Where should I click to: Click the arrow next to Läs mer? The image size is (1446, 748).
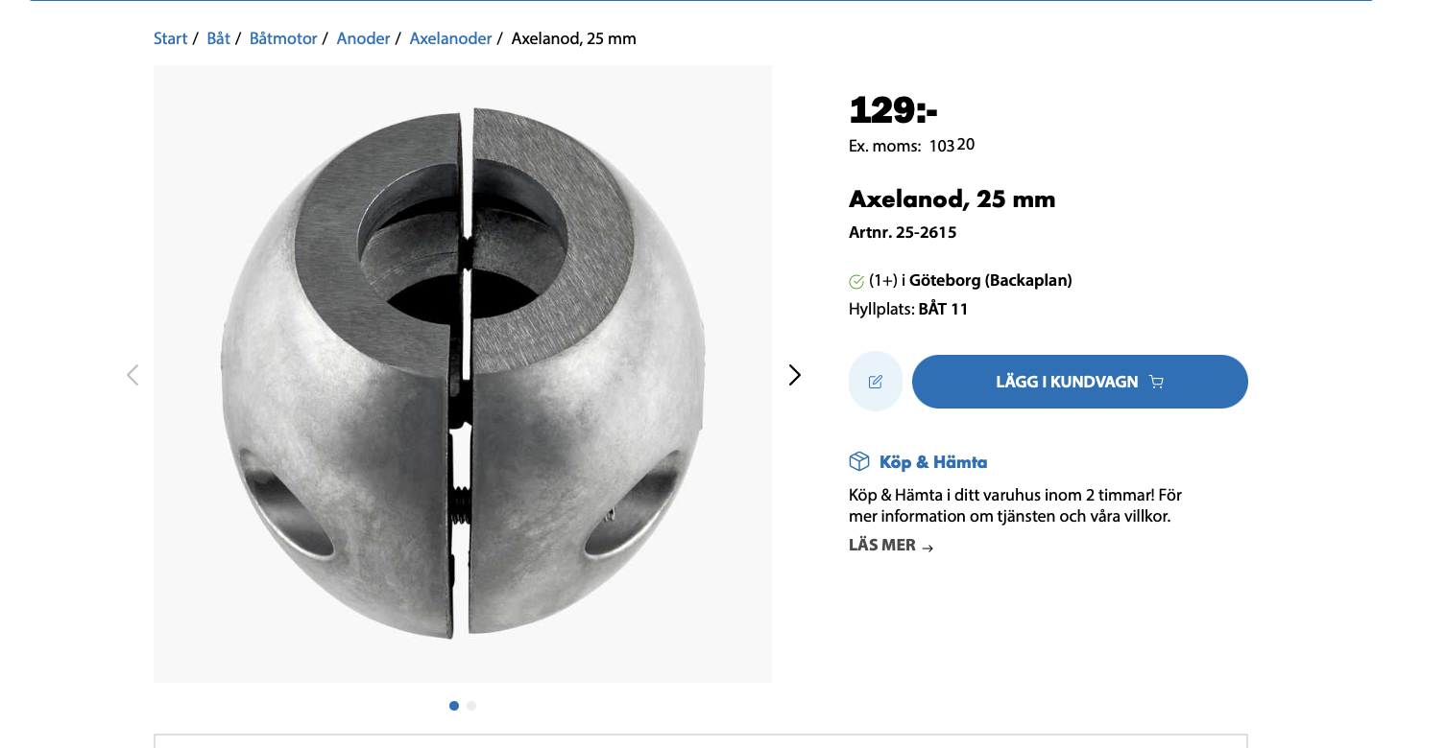click(x=928, y=548)
